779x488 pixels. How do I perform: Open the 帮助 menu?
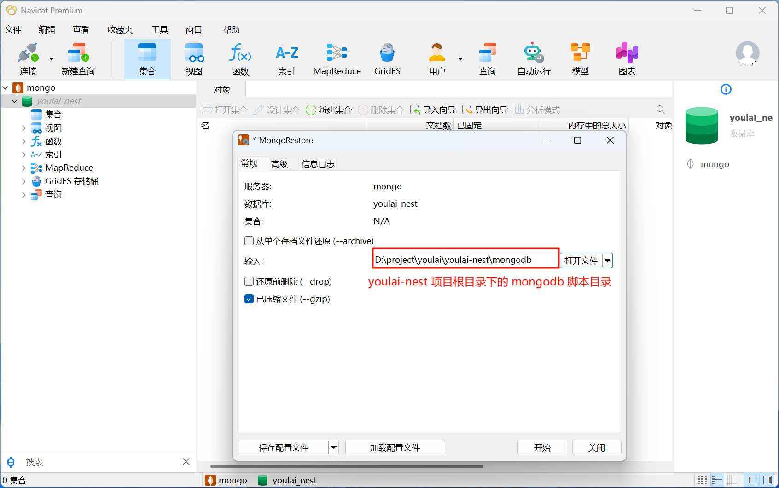coord(231,29)
